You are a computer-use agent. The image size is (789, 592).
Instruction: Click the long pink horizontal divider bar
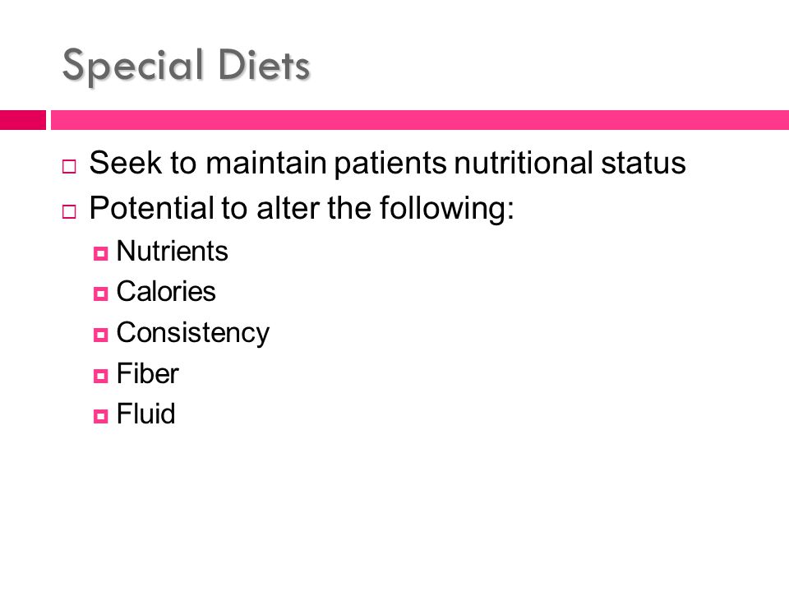[420, 120]
